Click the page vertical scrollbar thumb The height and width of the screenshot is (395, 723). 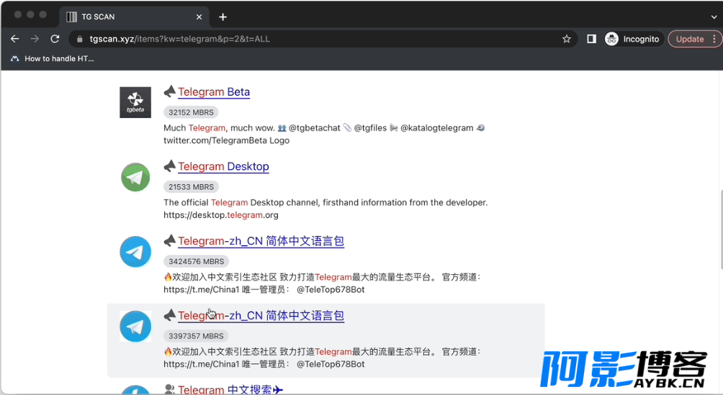point(721,229)
